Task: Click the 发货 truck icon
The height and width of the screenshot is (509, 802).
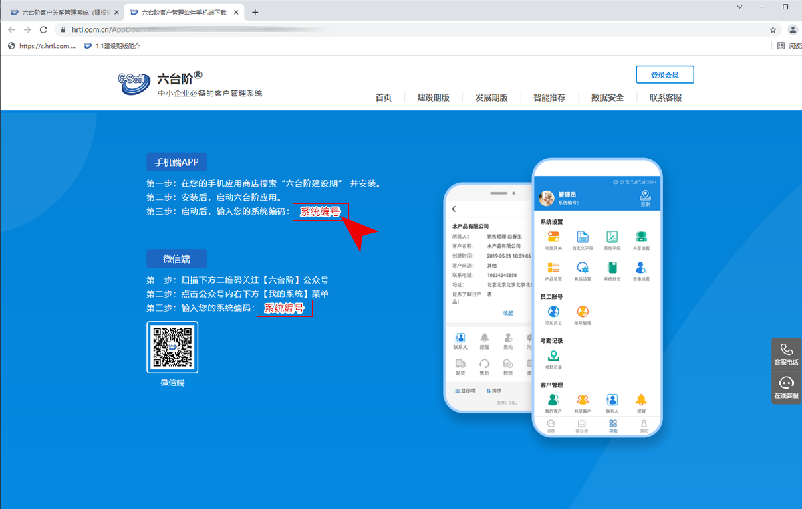Action: [460, 363]
